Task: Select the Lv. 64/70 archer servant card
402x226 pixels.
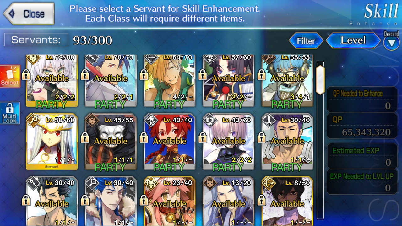Action: [x=170, y=81]
